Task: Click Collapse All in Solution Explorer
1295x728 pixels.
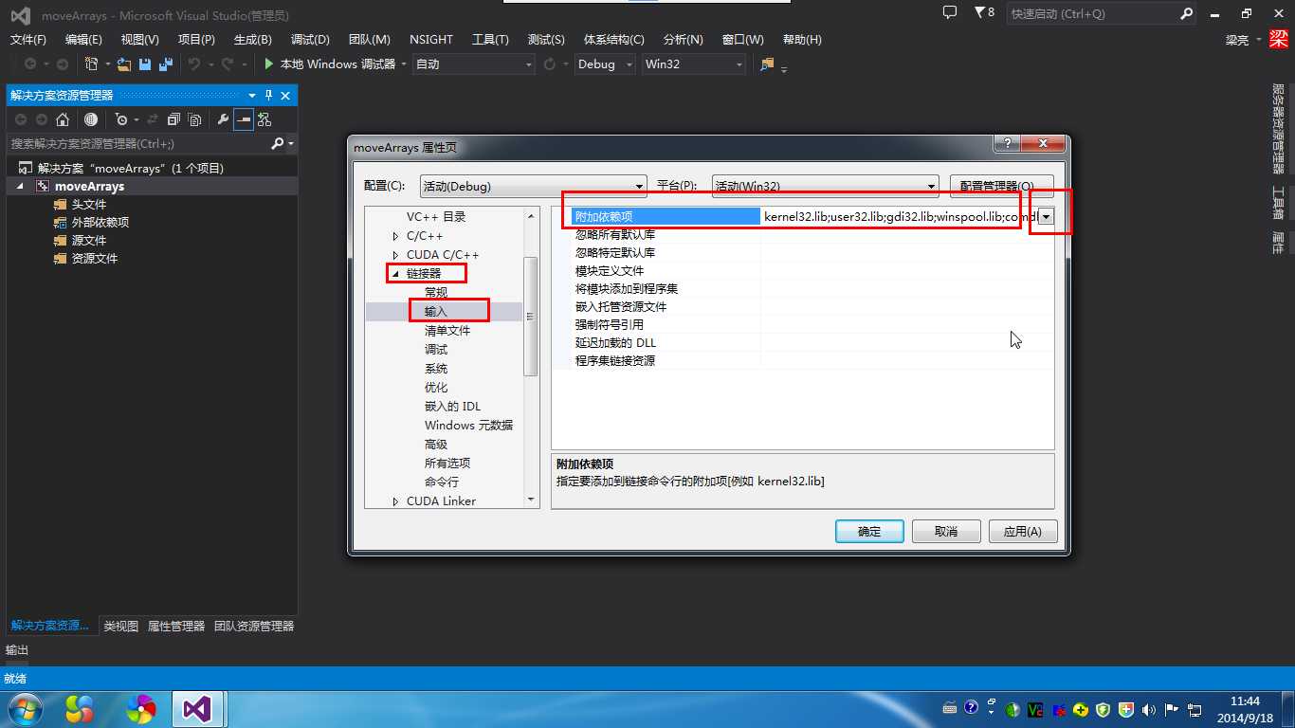Action: point(173,119)
